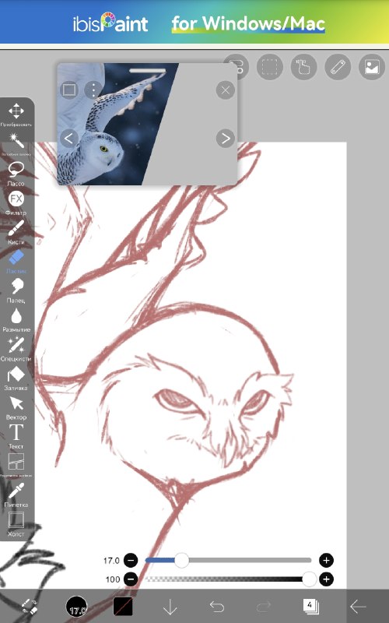
Task: Open Canvas (Холст) settings tool
Action: pyautogui.click(x=16, y=524)
